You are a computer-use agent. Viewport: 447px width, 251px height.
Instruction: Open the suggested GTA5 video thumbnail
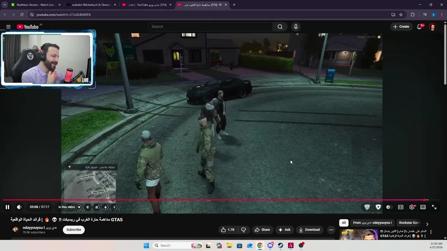click(x=359, y=235)
